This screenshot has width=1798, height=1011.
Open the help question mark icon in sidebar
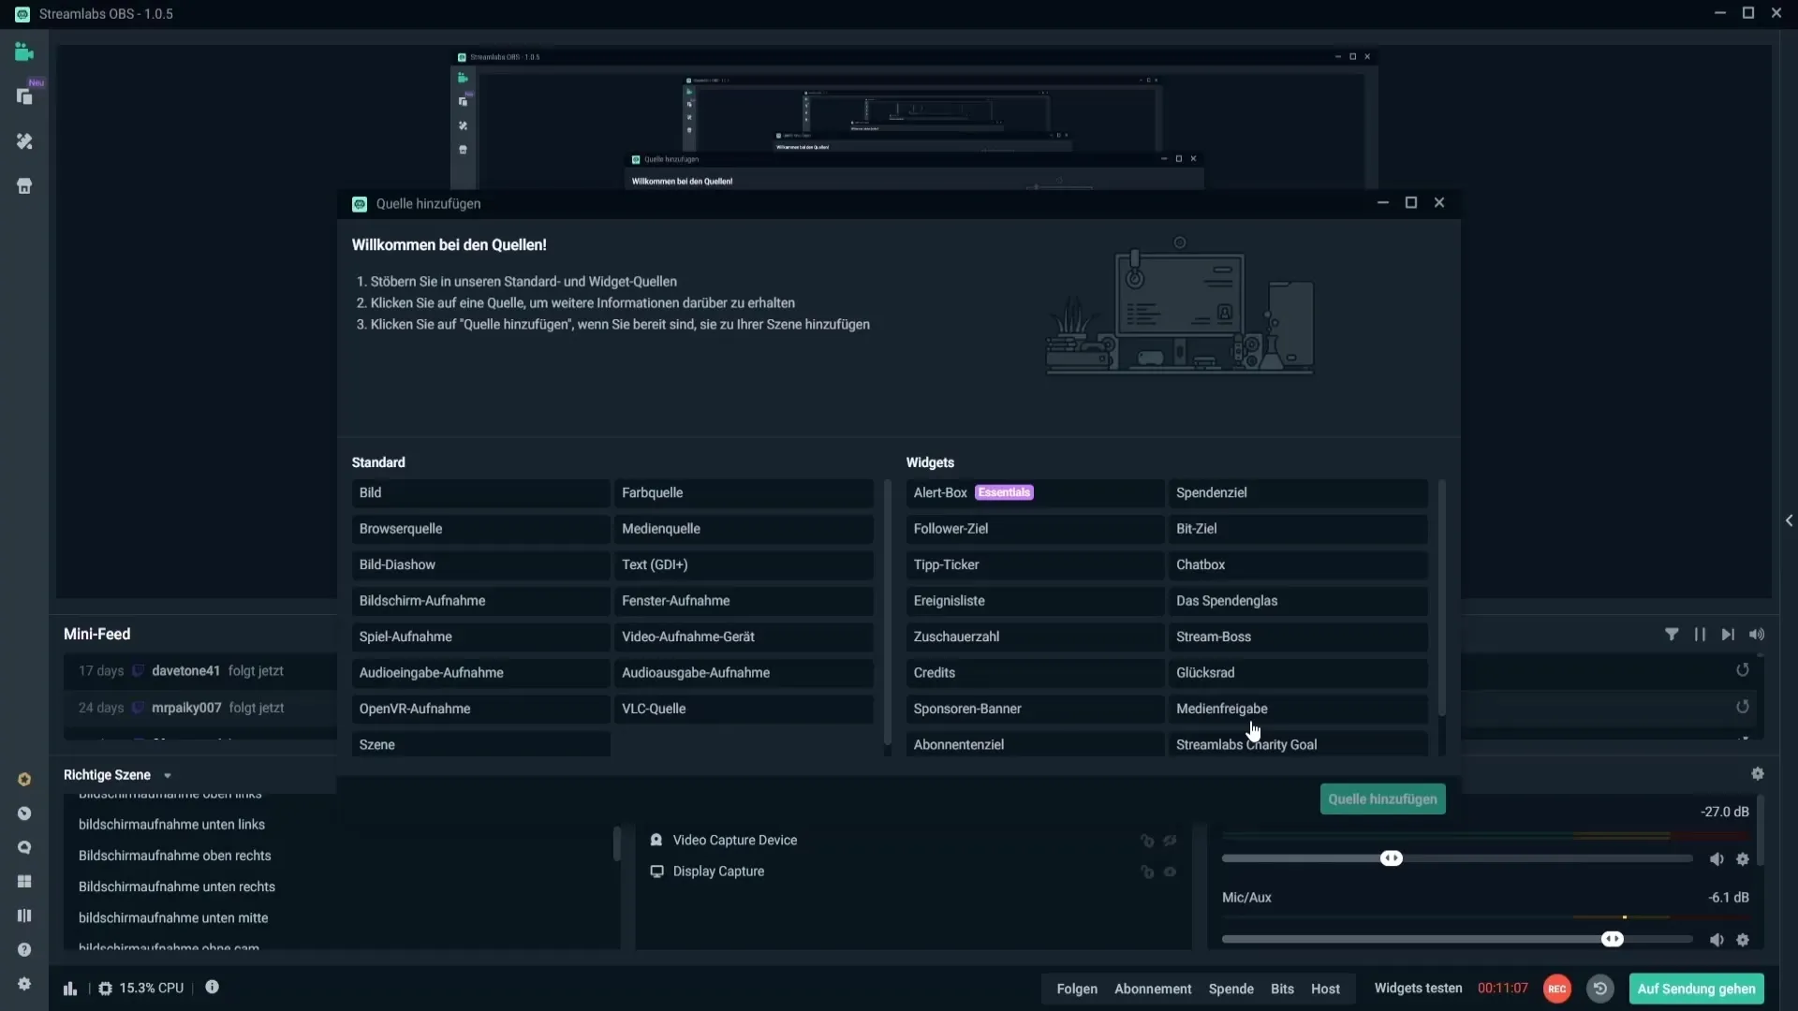[24, 950]
